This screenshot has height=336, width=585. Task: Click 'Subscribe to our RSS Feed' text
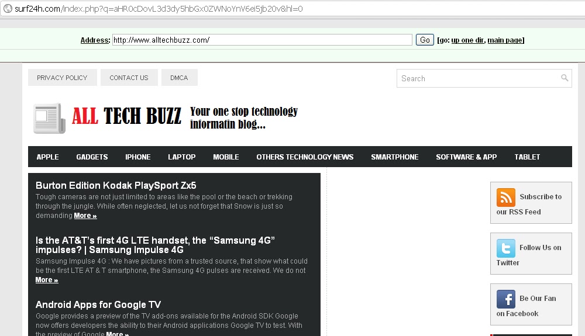529,204
